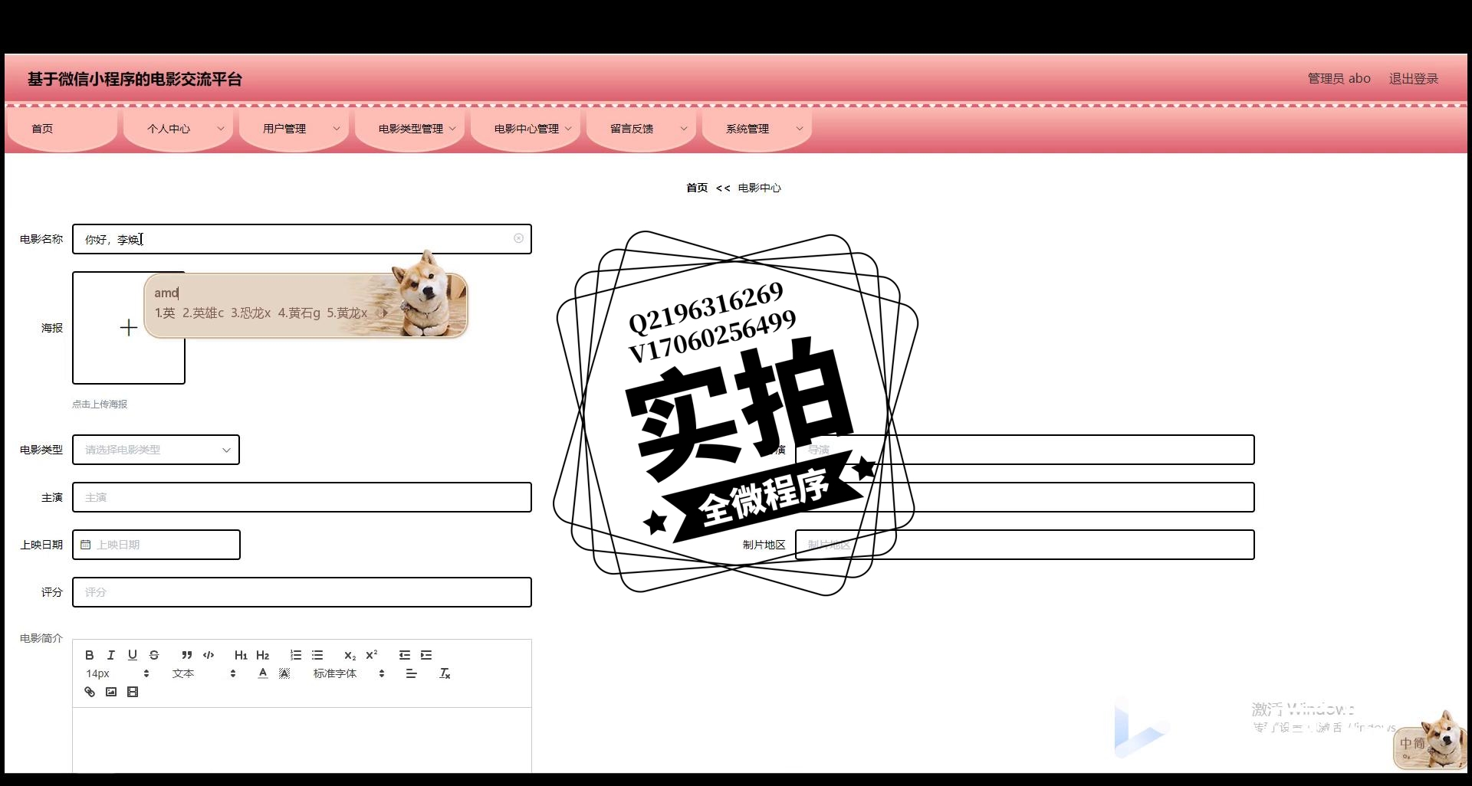Toggle underline formatting in editor
This screenshot has width=1472, height=786.
point(133,655)
